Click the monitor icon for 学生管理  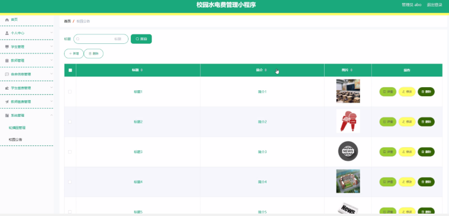click(x=7, y=47)
